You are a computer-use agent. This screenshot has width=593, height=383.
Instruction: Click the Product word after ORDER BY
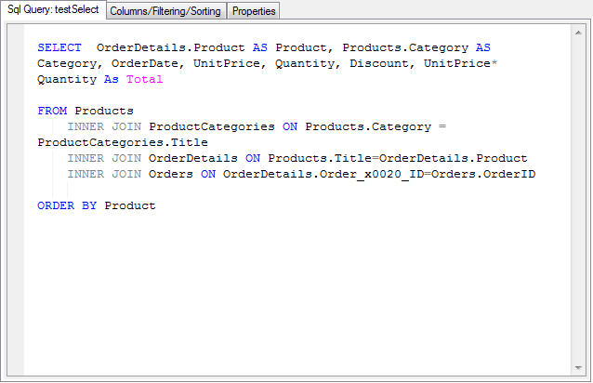click(x=130, y=205)
